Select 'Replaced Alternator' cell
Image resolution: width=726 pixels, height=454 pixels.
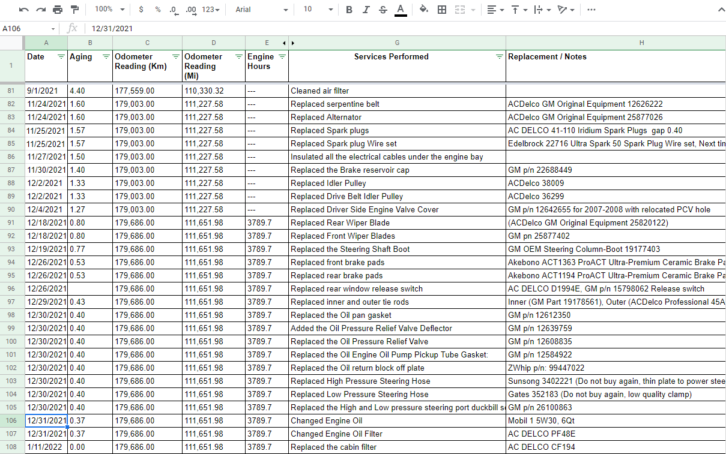tap(397, 117)
